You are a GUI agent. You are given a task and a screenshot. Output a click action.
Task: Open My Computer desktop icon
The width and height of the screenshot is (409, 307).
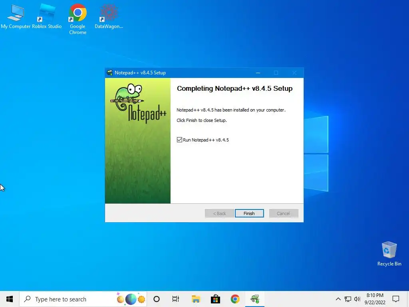16,16
